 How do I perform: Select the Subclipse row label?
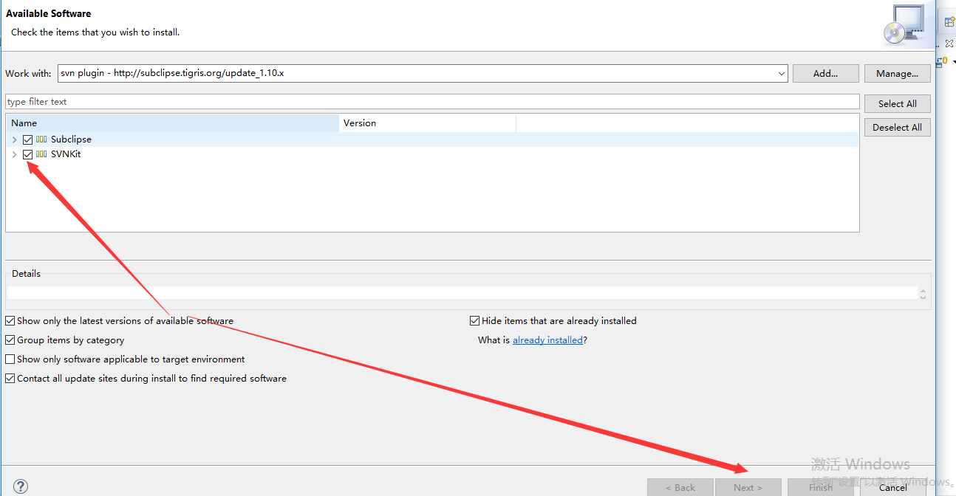[71, 139]
